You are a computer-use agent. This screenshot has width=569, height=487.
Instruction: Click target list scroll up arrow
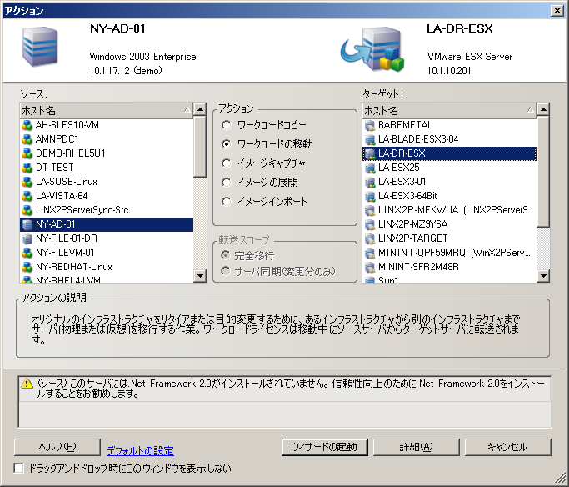[x=543, y=109]
